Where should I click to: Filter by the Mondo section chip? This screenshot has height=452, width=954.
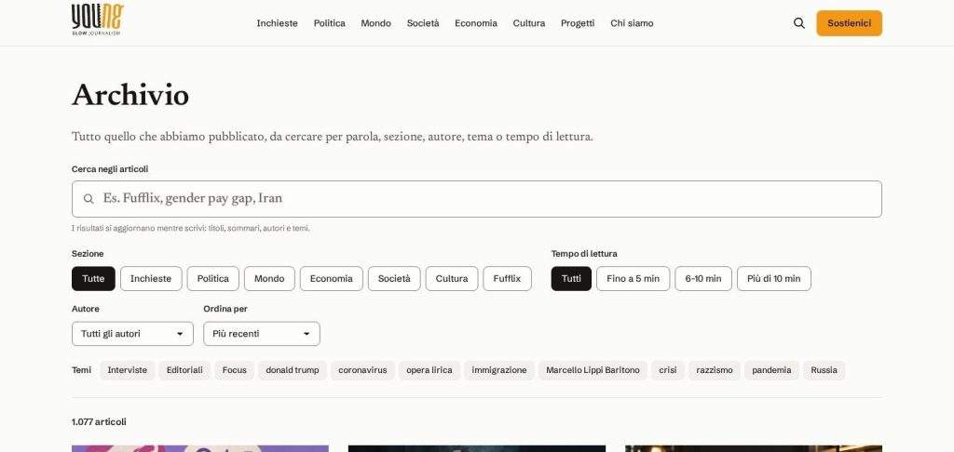pos(269,278)
